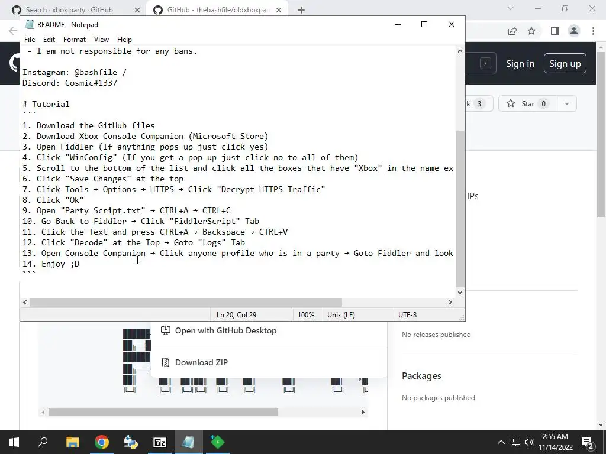Viewport: 606px width, 454px height.
Task: Click Notepad horizontal scroll right arrow
Action: coord(450,302)
